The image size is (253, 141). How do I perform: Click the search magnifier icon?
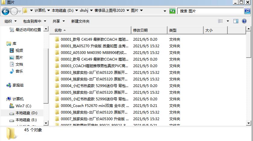coord(247,11)
